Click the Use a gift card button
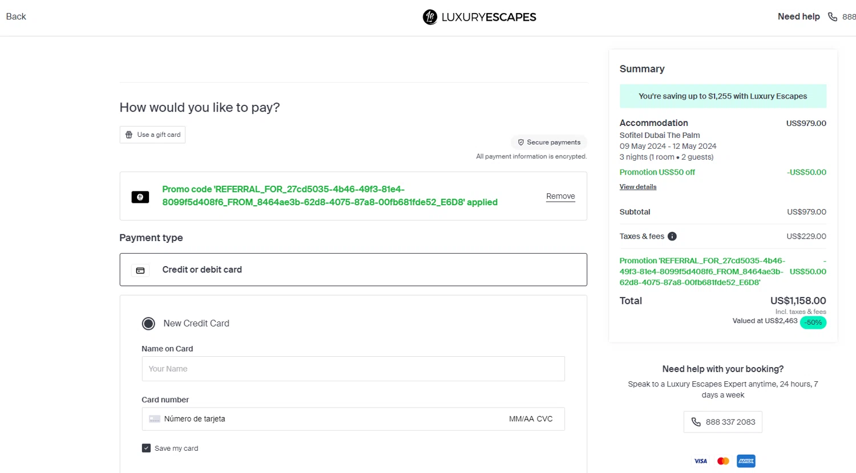This screenshot has height=473, width=856. pyautogui.click(x=152, y=135)
